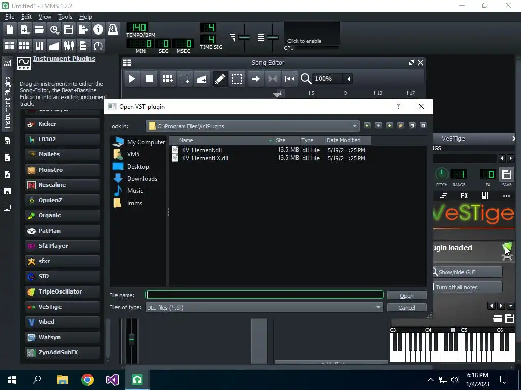
Task: Sort files by Date Modified column
Action: point(347,140)
